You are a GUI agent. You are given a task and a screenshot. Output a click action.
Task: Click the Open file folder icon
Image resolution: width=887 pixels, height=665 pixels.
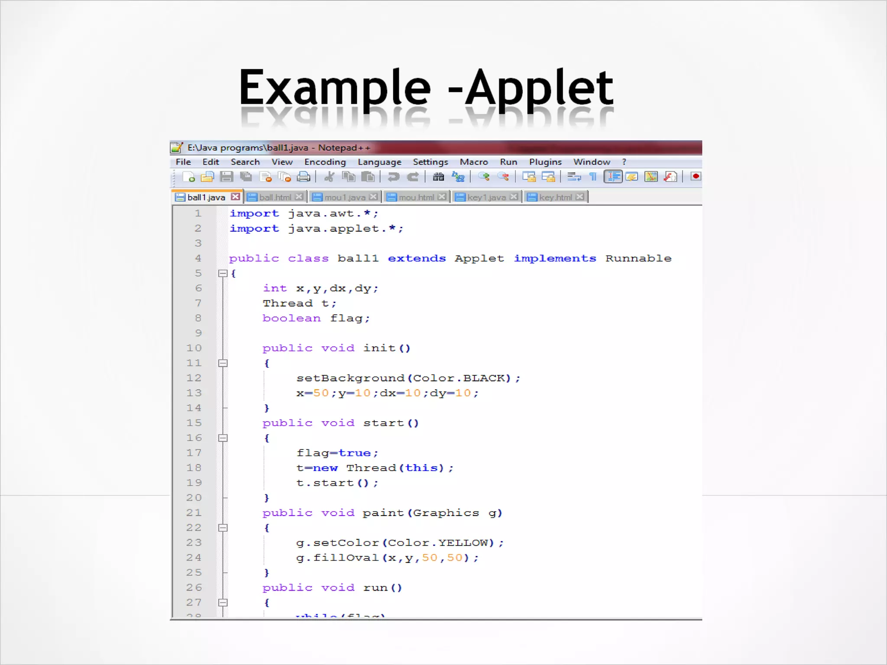pyautogui.click(x=207, y=177)
